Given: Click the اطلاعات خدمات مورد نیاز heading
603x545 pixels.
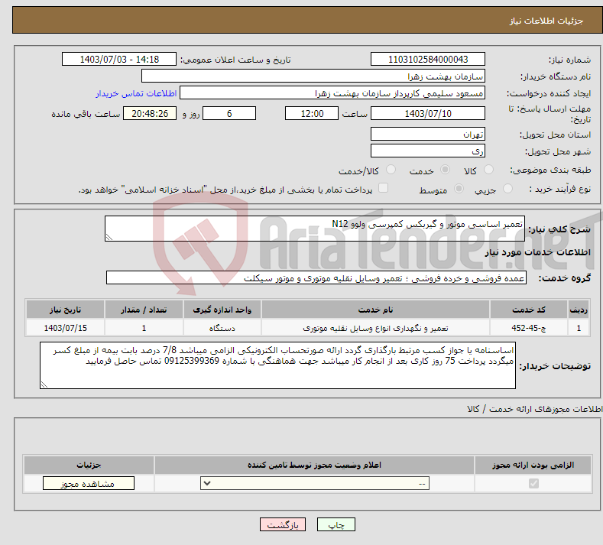Looking at the screenshot, I should click(x=537, y=252).
